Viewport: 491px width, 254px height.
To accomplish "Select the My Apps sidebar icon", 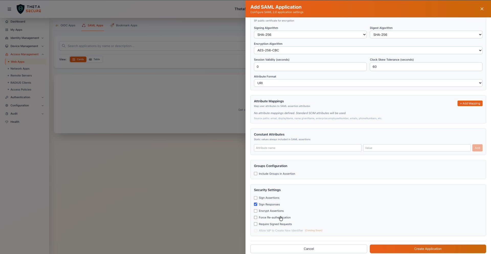I will point(16,30).
